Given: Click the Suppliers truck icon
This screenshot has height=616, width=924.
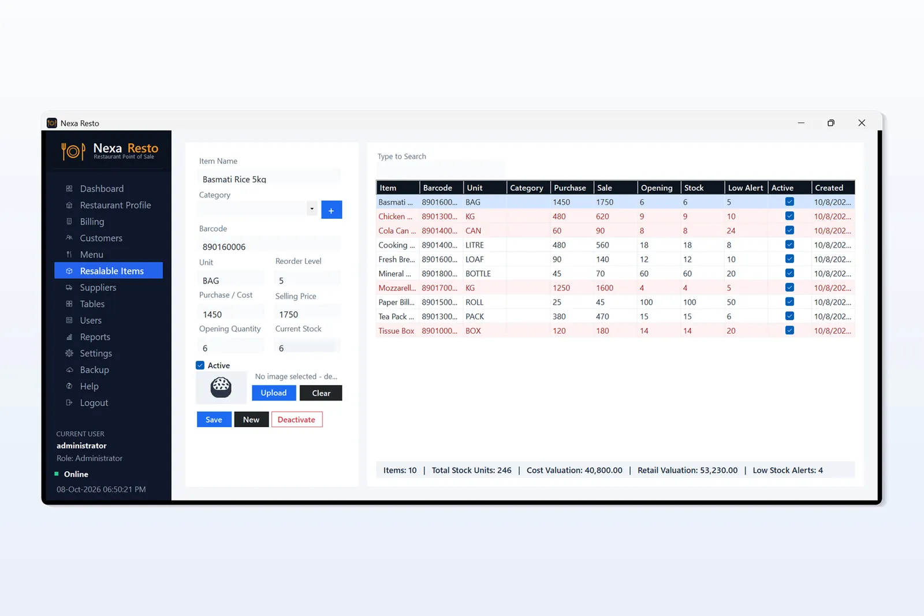Looking at the screenshot, I should [69, 288].
